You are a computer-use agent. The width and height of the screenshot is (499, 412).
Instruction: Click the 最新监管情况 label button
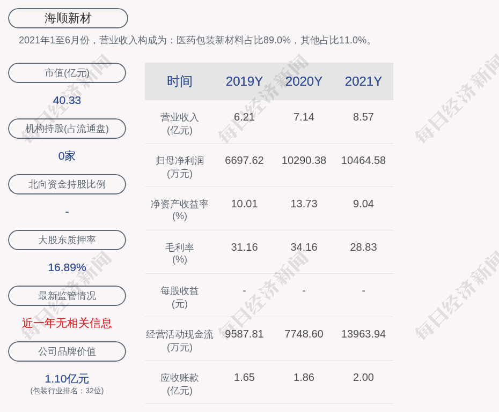click(67, 296)
